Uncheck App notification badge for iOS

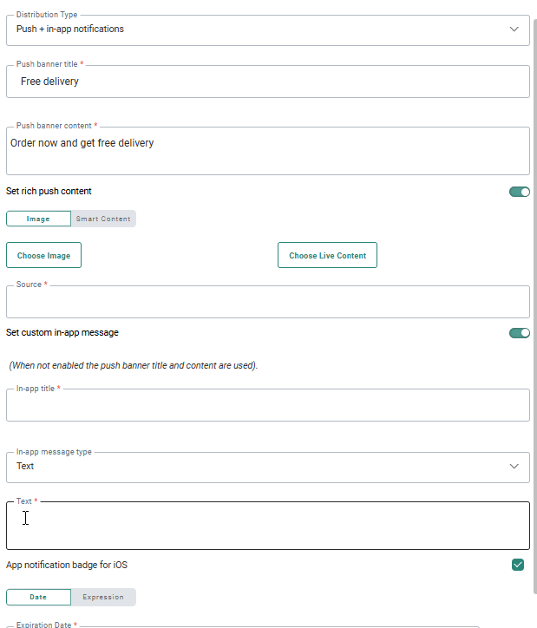click(518, 565)
